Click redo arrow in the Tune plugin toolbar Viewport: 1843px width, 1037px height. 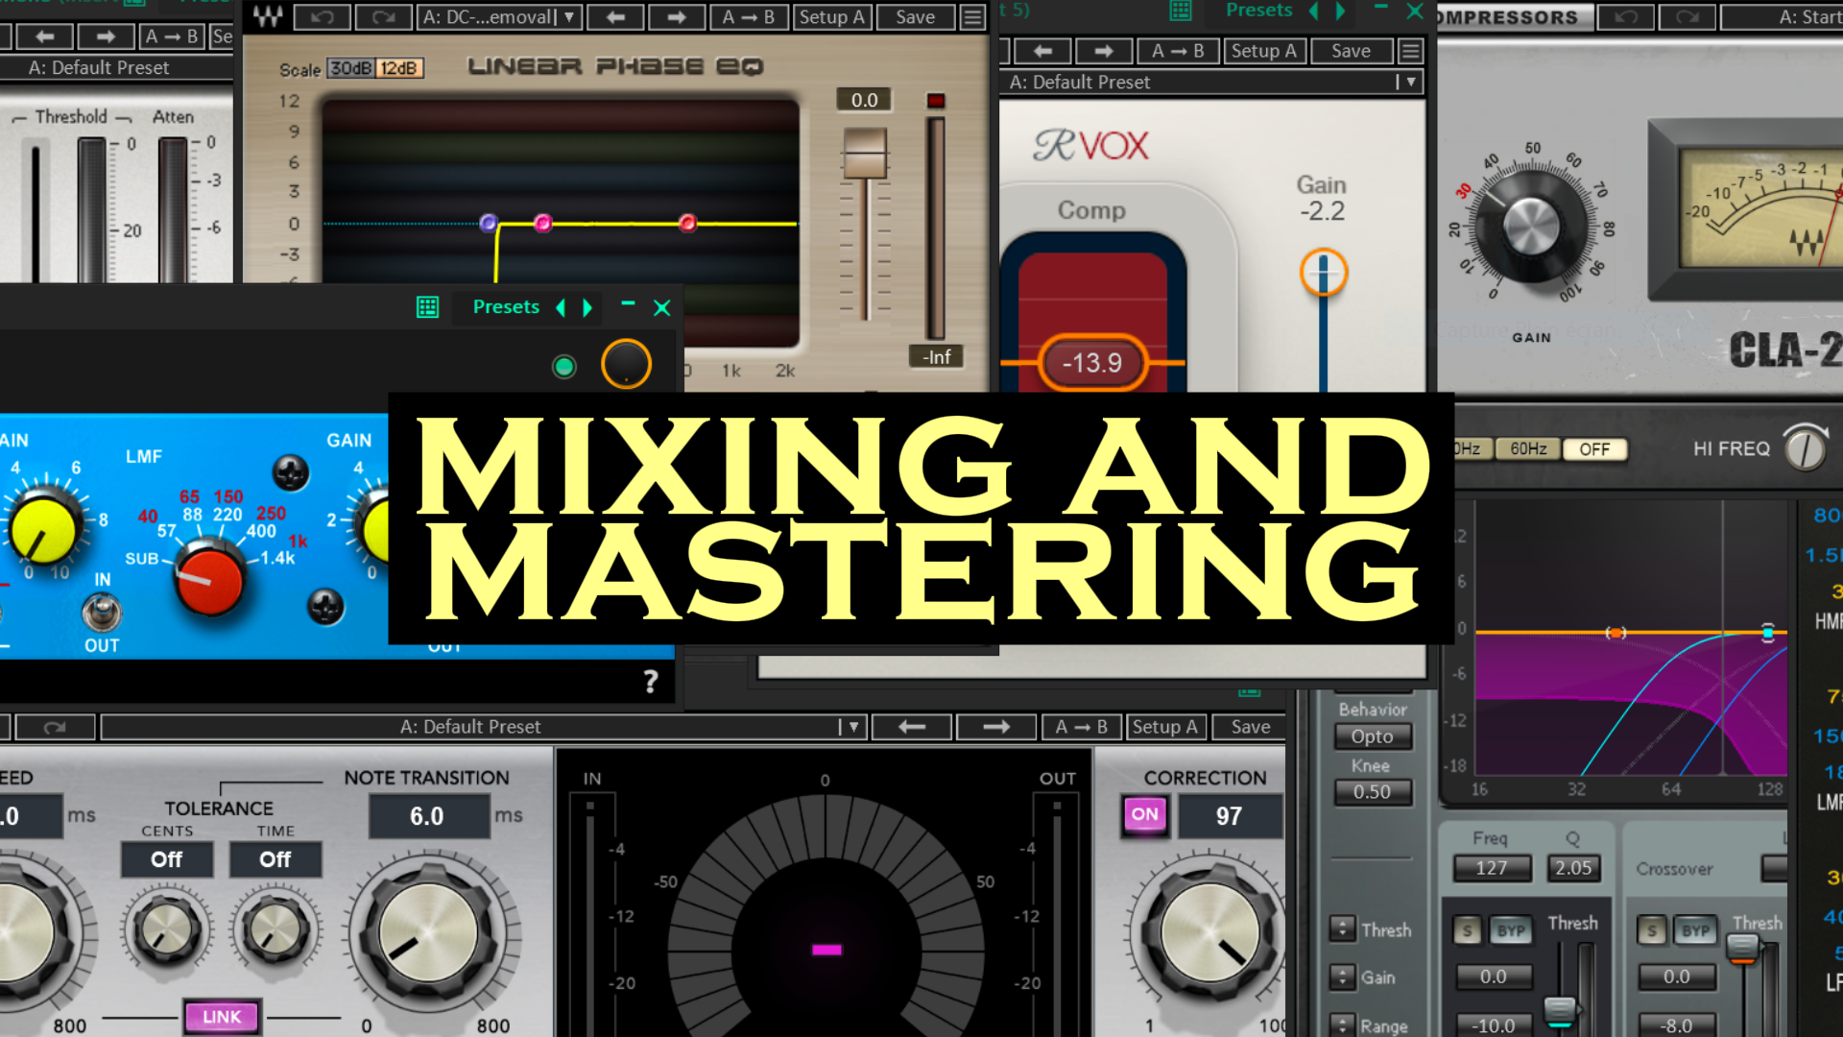point(55,727)
